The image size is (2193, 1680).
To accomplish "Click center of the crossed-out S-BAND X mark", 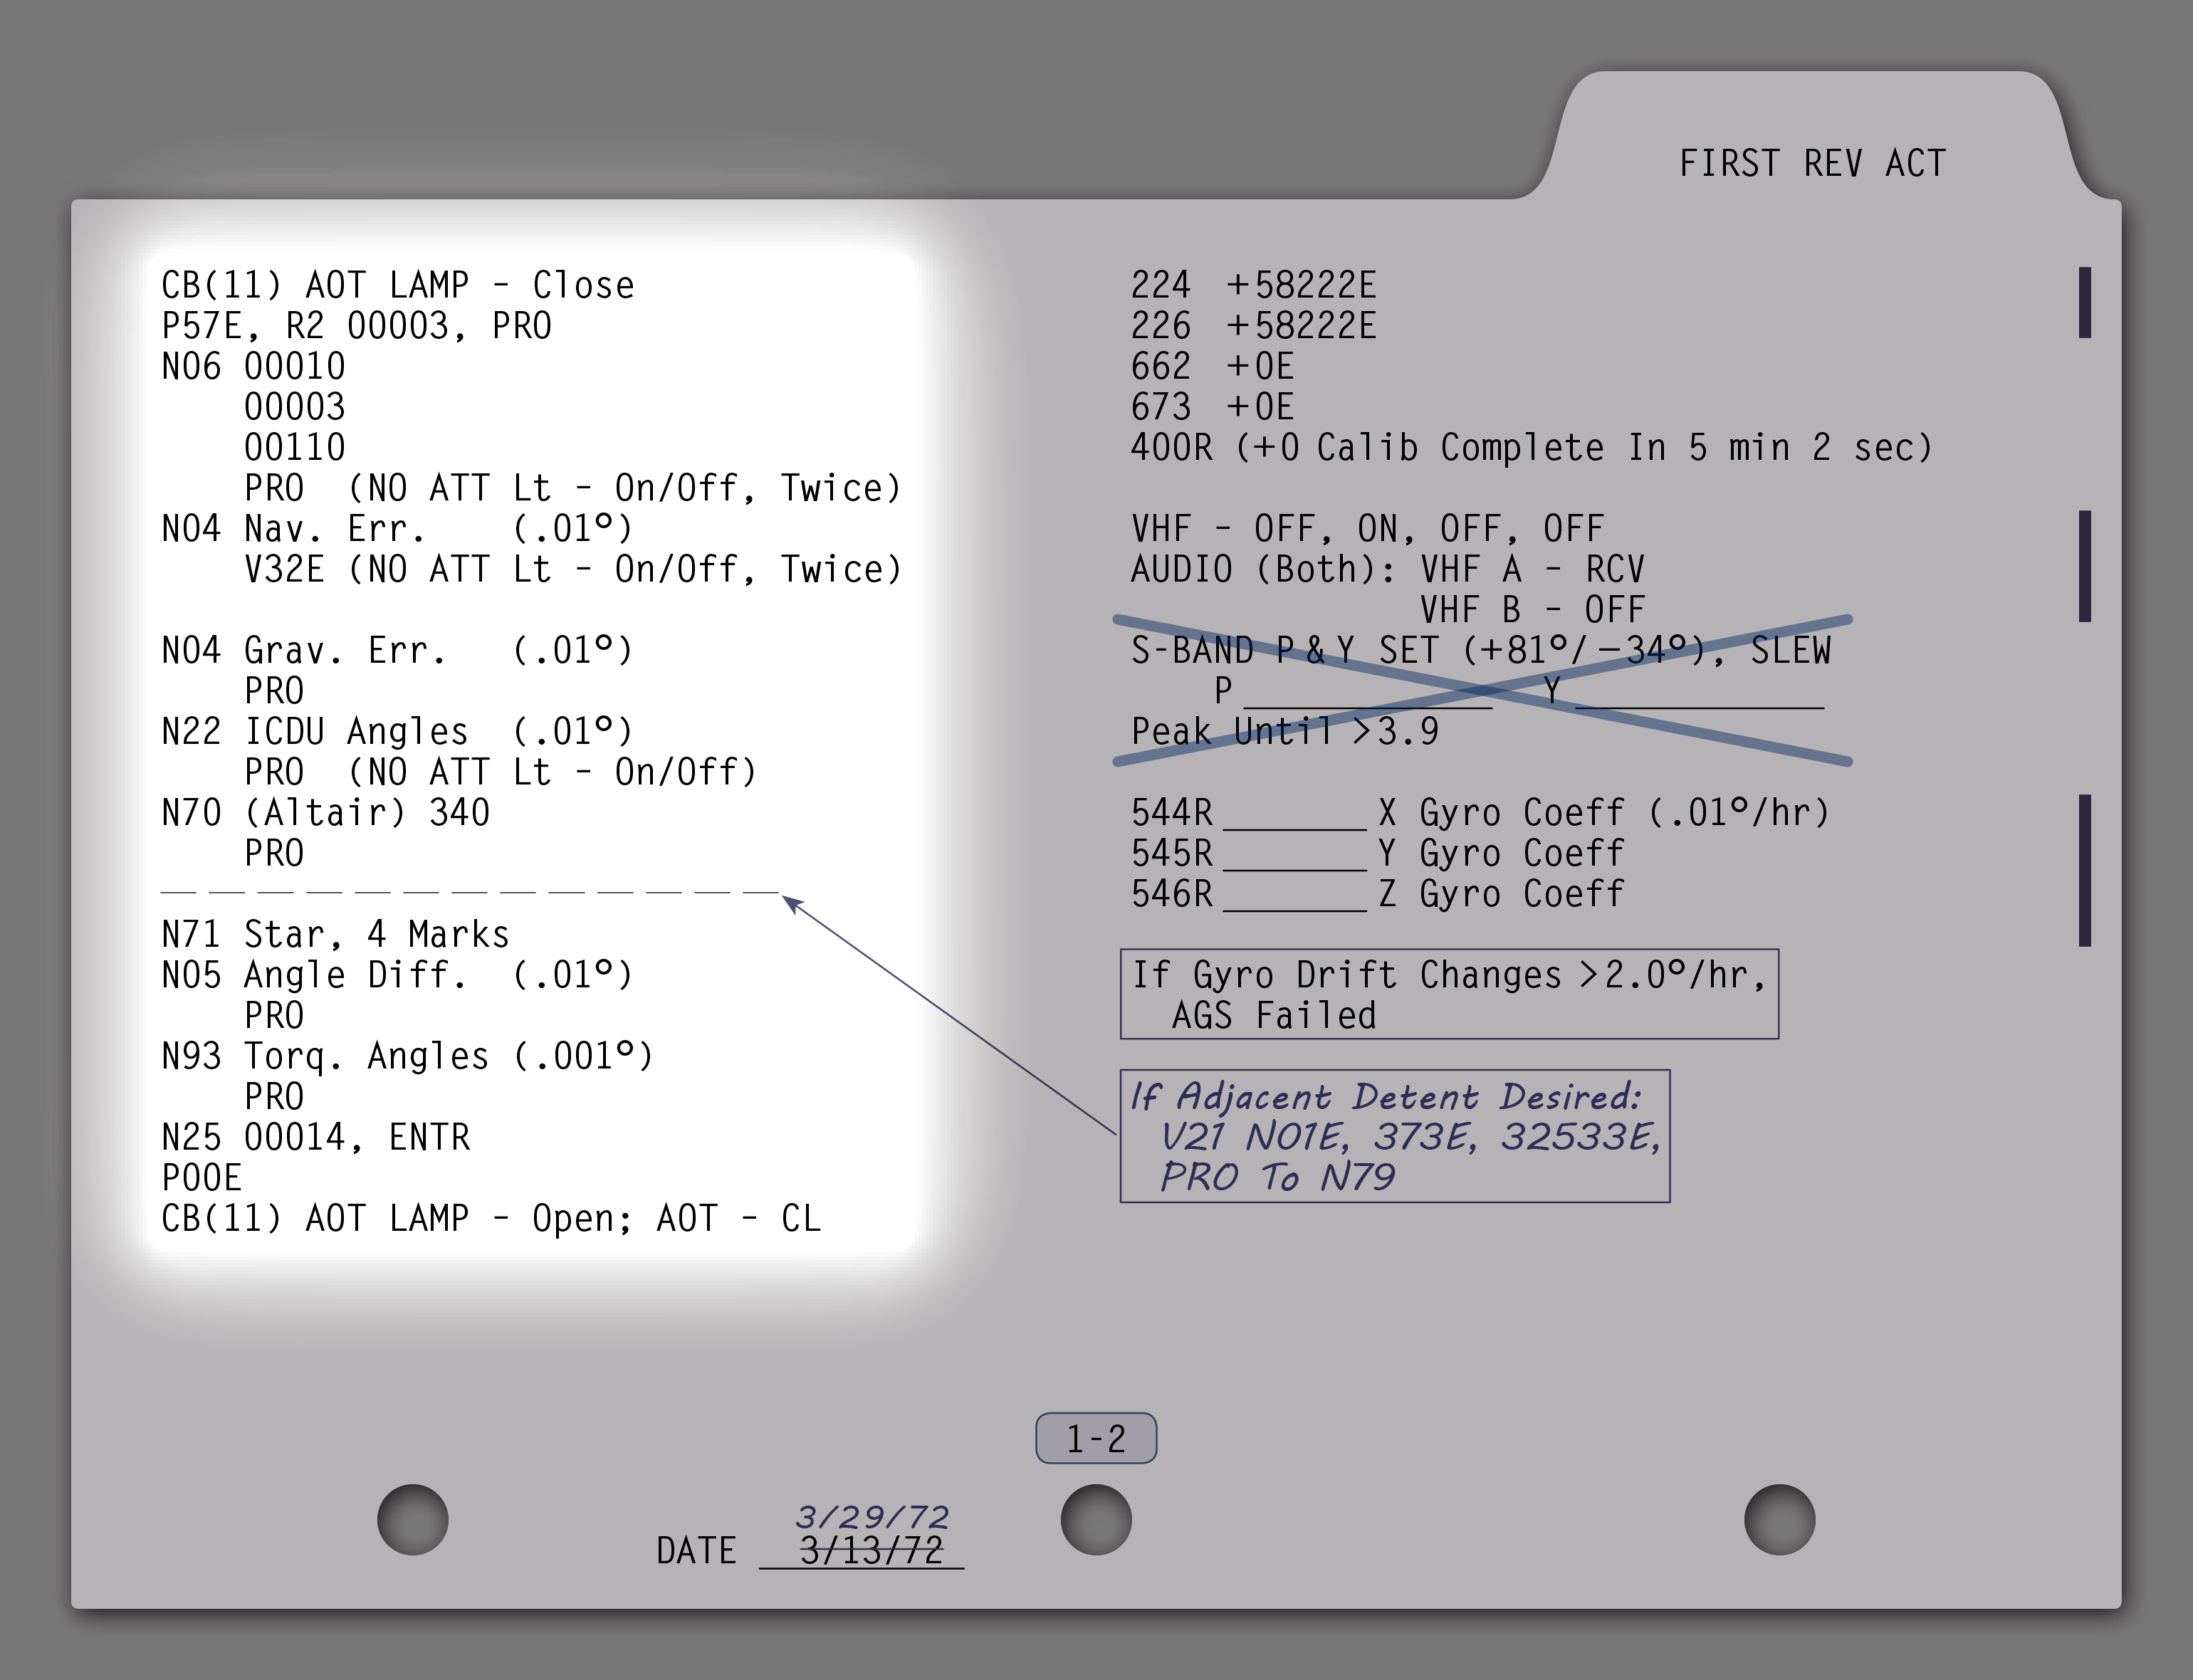I will [1483, 690].
